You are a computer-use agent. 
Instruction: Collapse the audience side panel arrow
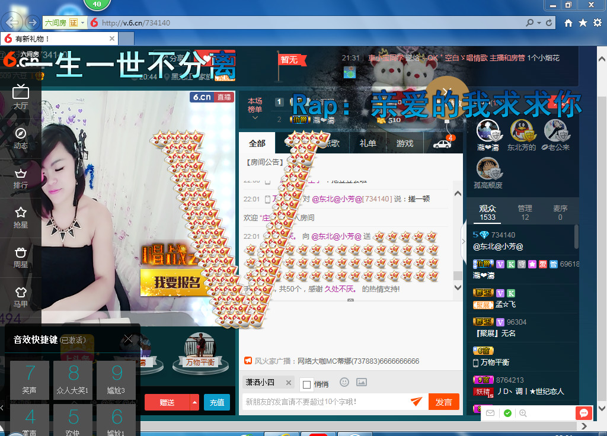click(464, 242)
